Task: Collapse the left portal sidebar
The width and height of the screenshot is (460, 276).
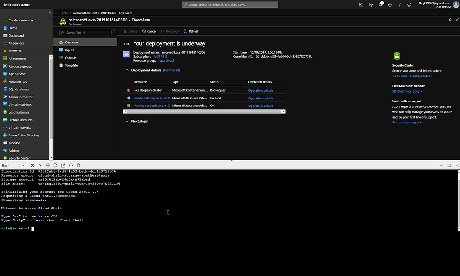Action: [x=50, y=13]
